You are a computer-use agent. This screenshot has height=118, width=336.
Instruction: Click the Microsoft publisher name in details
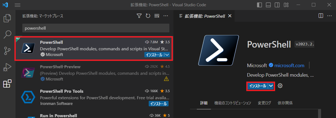(257, 66)
